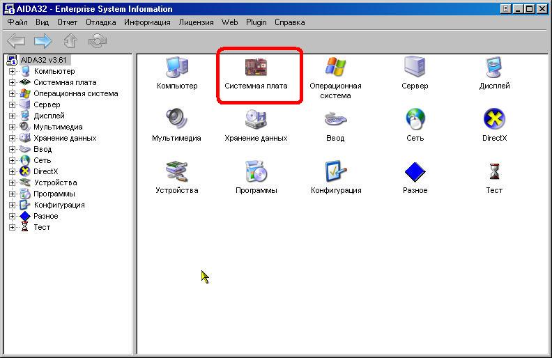Open the Конфигурация icon in main pane
The width and height of the screenshot is (552, 358).
point(335,172)
